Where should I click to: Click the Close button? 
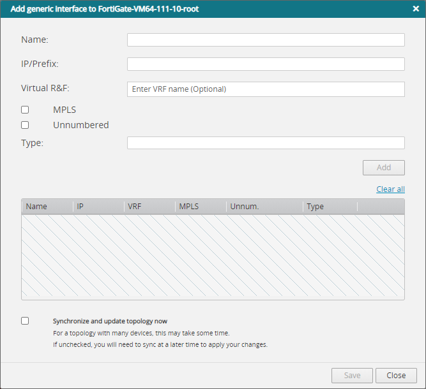396,376
